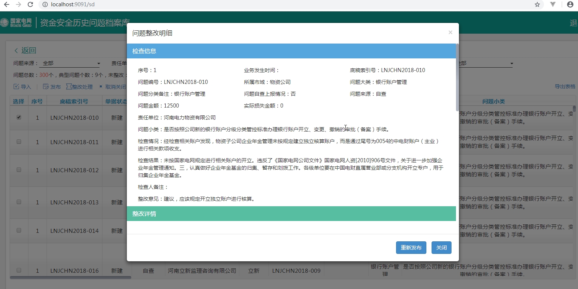Click the 问题总数 300个 count text
The width and height of the screenshot is (578, 289).
tap(34, 75)
